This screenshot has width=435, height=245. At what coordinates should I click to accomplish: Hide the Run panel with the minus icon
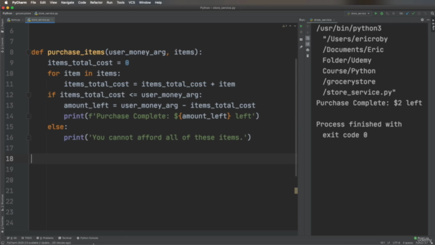pos(428,20)
